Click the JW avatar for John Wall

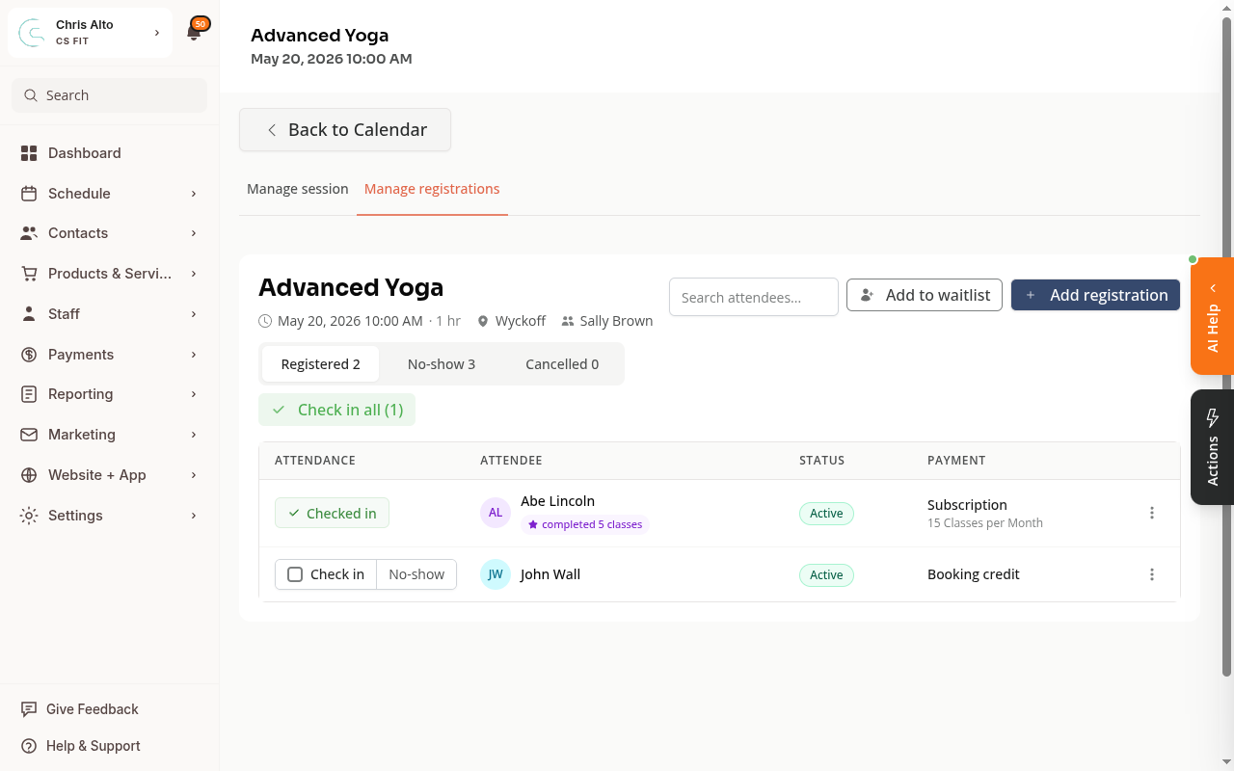(496, 574)
